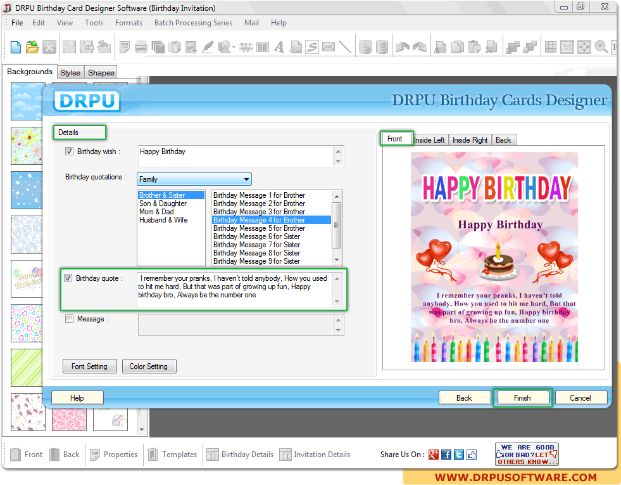The image size is (621, 485).
Task: Select the Son & Daughter category
Action: [x=163, y=204]
